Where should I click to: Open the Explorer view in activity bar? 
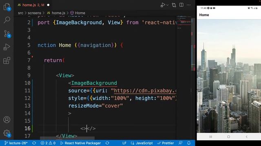tap(7, 7)
